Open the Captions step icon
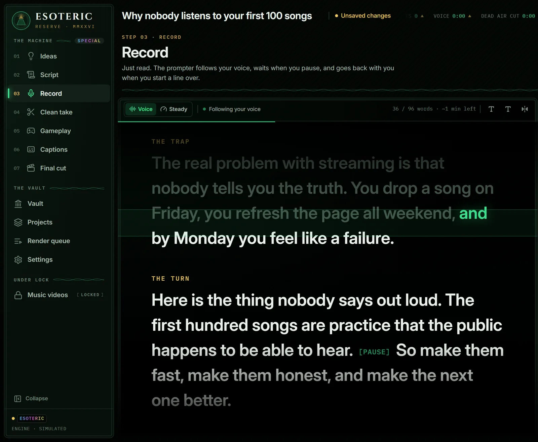538x442 pixels. coord(31,149)
